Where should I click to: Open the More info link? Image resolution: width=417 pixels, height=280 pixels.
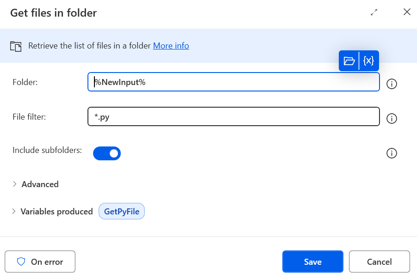pos(171,46)
